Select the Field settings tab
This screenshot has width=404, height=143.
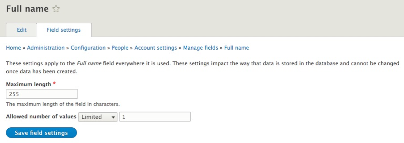tap(63, 30)
